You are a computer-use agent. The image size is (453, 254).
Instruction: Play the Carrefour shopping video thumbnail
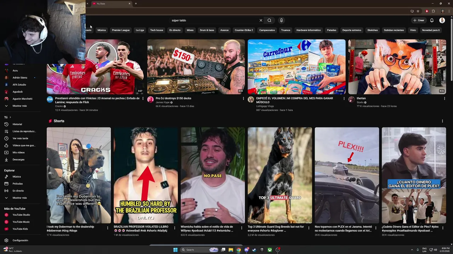(297, 67)
